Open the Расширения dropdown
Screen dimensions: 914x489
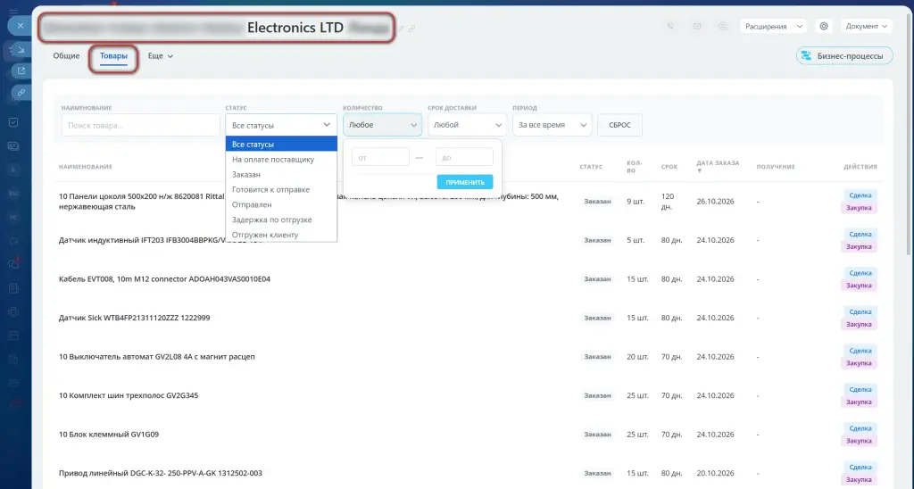(774, 26)
